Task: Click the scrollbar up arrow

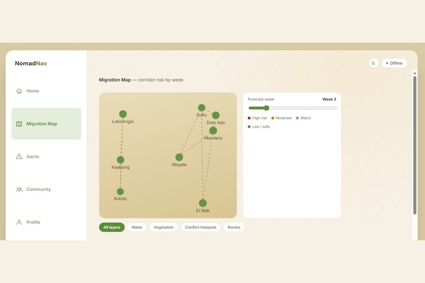Action: pyautogui.click(x=414, y=73)
